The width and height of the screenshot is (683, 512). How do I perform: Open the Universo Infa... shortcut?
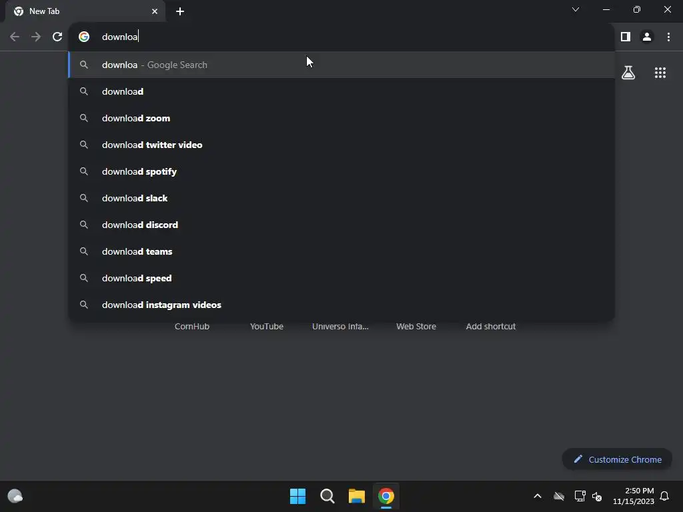point(340,326)
